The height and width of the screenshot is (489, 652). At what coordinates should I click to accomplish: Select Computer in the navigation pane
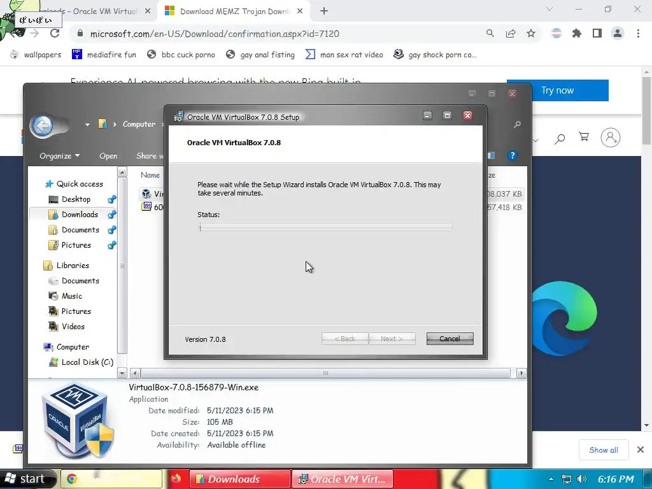pyautogui.click(x=66, y=347)
